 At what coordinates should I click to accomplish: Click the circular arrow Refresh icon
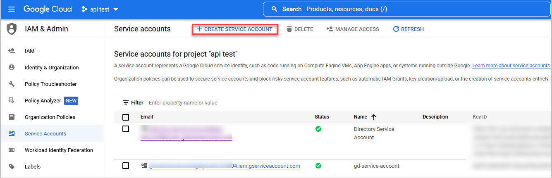point(396,29)
